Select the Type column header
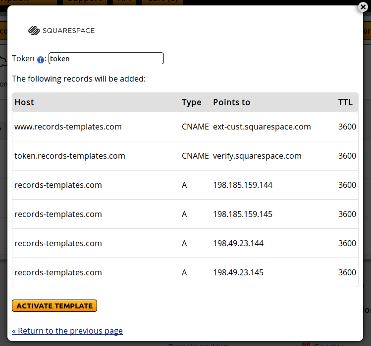This screenshot has width=371, height=346. pyautogui.click(x=191, y=102)
